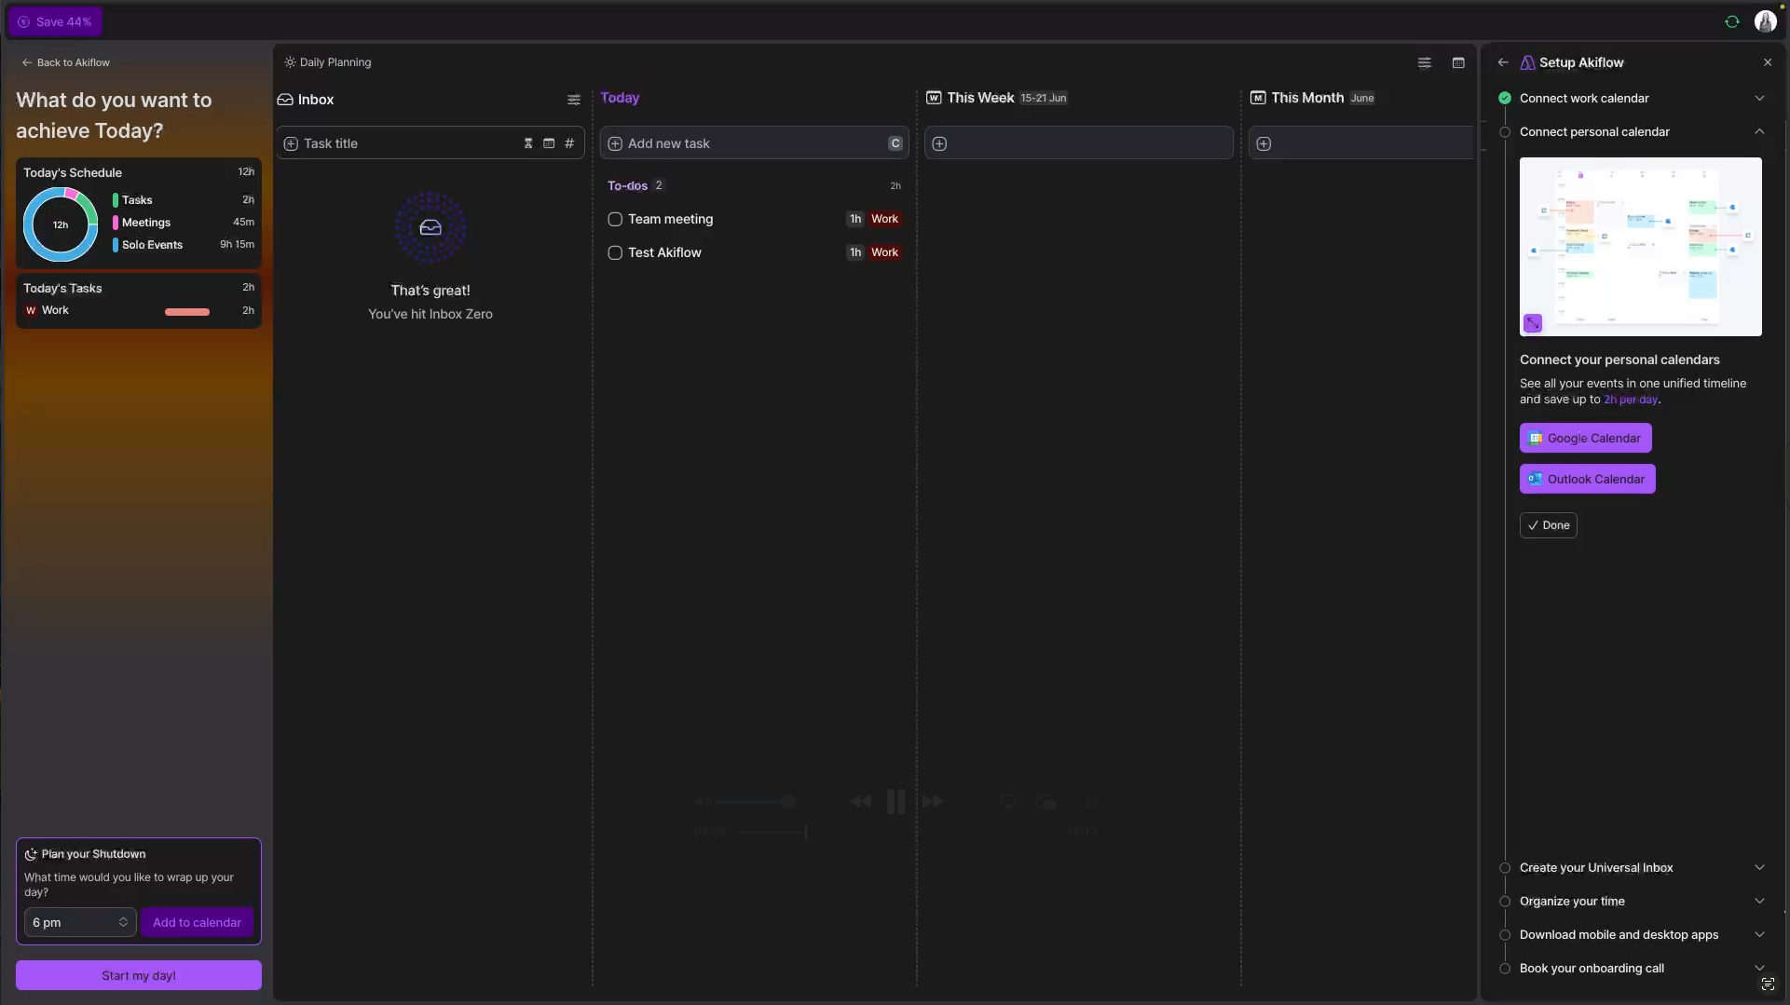Set a duration with the hourglass icon
The height and width of the screenshot is (1005, 1790).
527,143
